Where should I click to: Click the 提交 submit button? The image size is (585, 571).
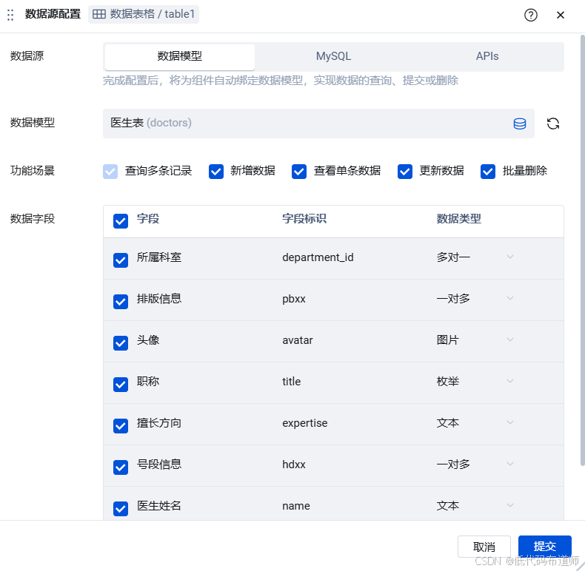point(545,547)
